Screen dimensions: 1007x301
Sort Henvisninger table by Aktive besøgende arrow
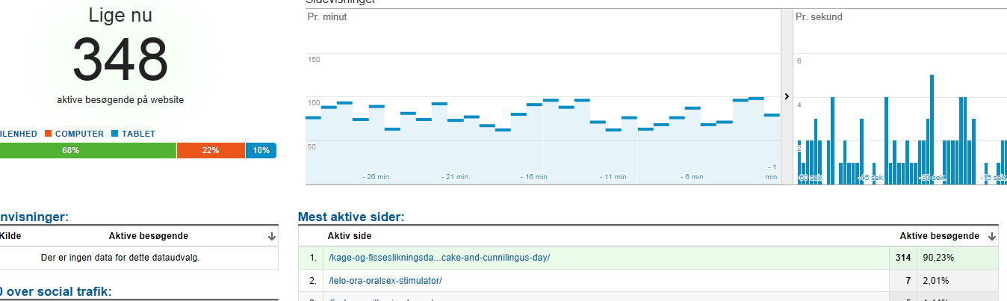[x=270, y=236]
